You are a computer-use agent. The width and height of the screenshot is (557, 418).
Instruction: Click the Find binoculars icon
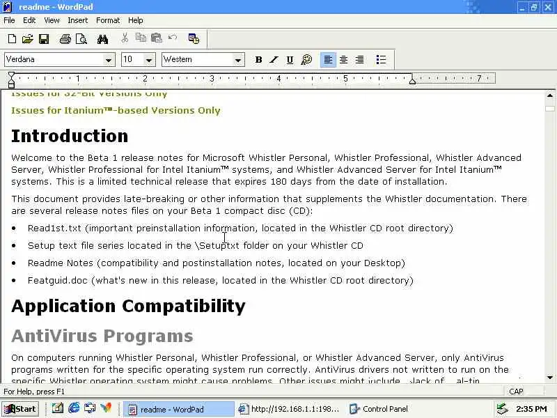[x=102, y=39]
